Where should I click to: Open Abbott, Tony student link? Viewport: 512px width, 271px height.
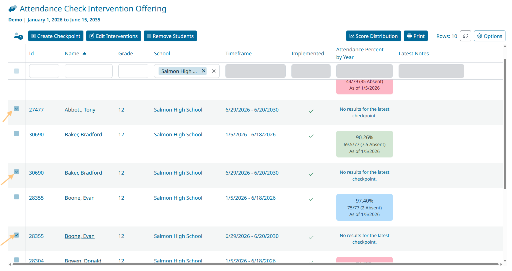[80, 110]
